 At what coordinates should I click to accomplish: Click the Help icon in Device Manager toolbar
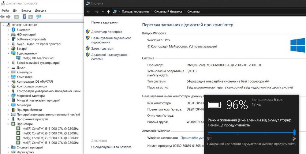point(24,17)
